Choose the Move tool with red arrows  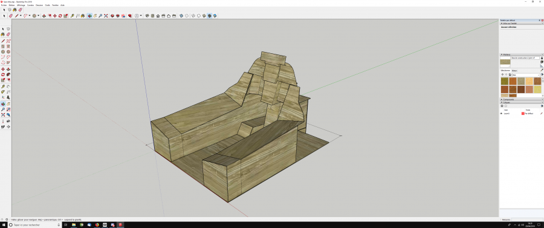pyautogui.click(x=55, y=16)
